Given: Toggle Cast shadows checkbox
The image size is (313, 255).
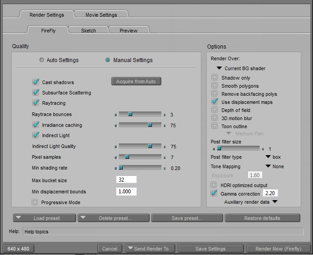Looking at the screenshot, I should pos(36,82).
